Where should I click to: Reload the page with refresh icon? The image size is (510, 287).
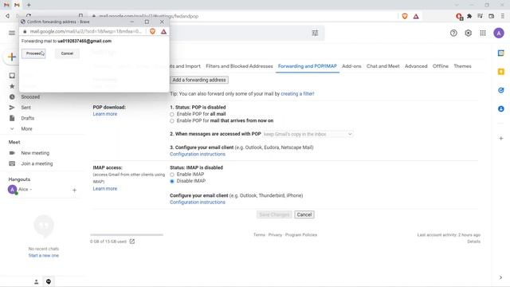point(29,16)
